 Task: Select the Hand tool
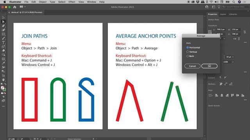[x=4, y=80]
